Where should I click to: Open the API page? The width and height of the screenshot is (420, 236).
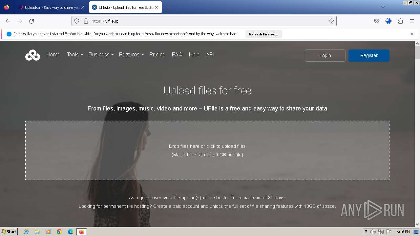click(210, 54)
